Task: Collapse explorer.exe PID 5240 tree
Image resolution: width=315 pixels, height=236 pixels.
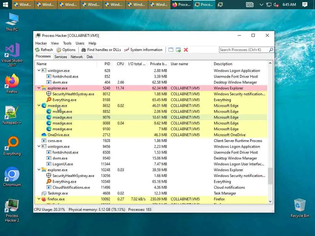Action: (x=39, y=88)
